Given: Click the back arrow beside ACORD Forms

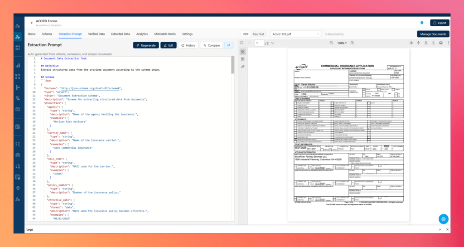Looking at the screenshot, I should 32,23.
